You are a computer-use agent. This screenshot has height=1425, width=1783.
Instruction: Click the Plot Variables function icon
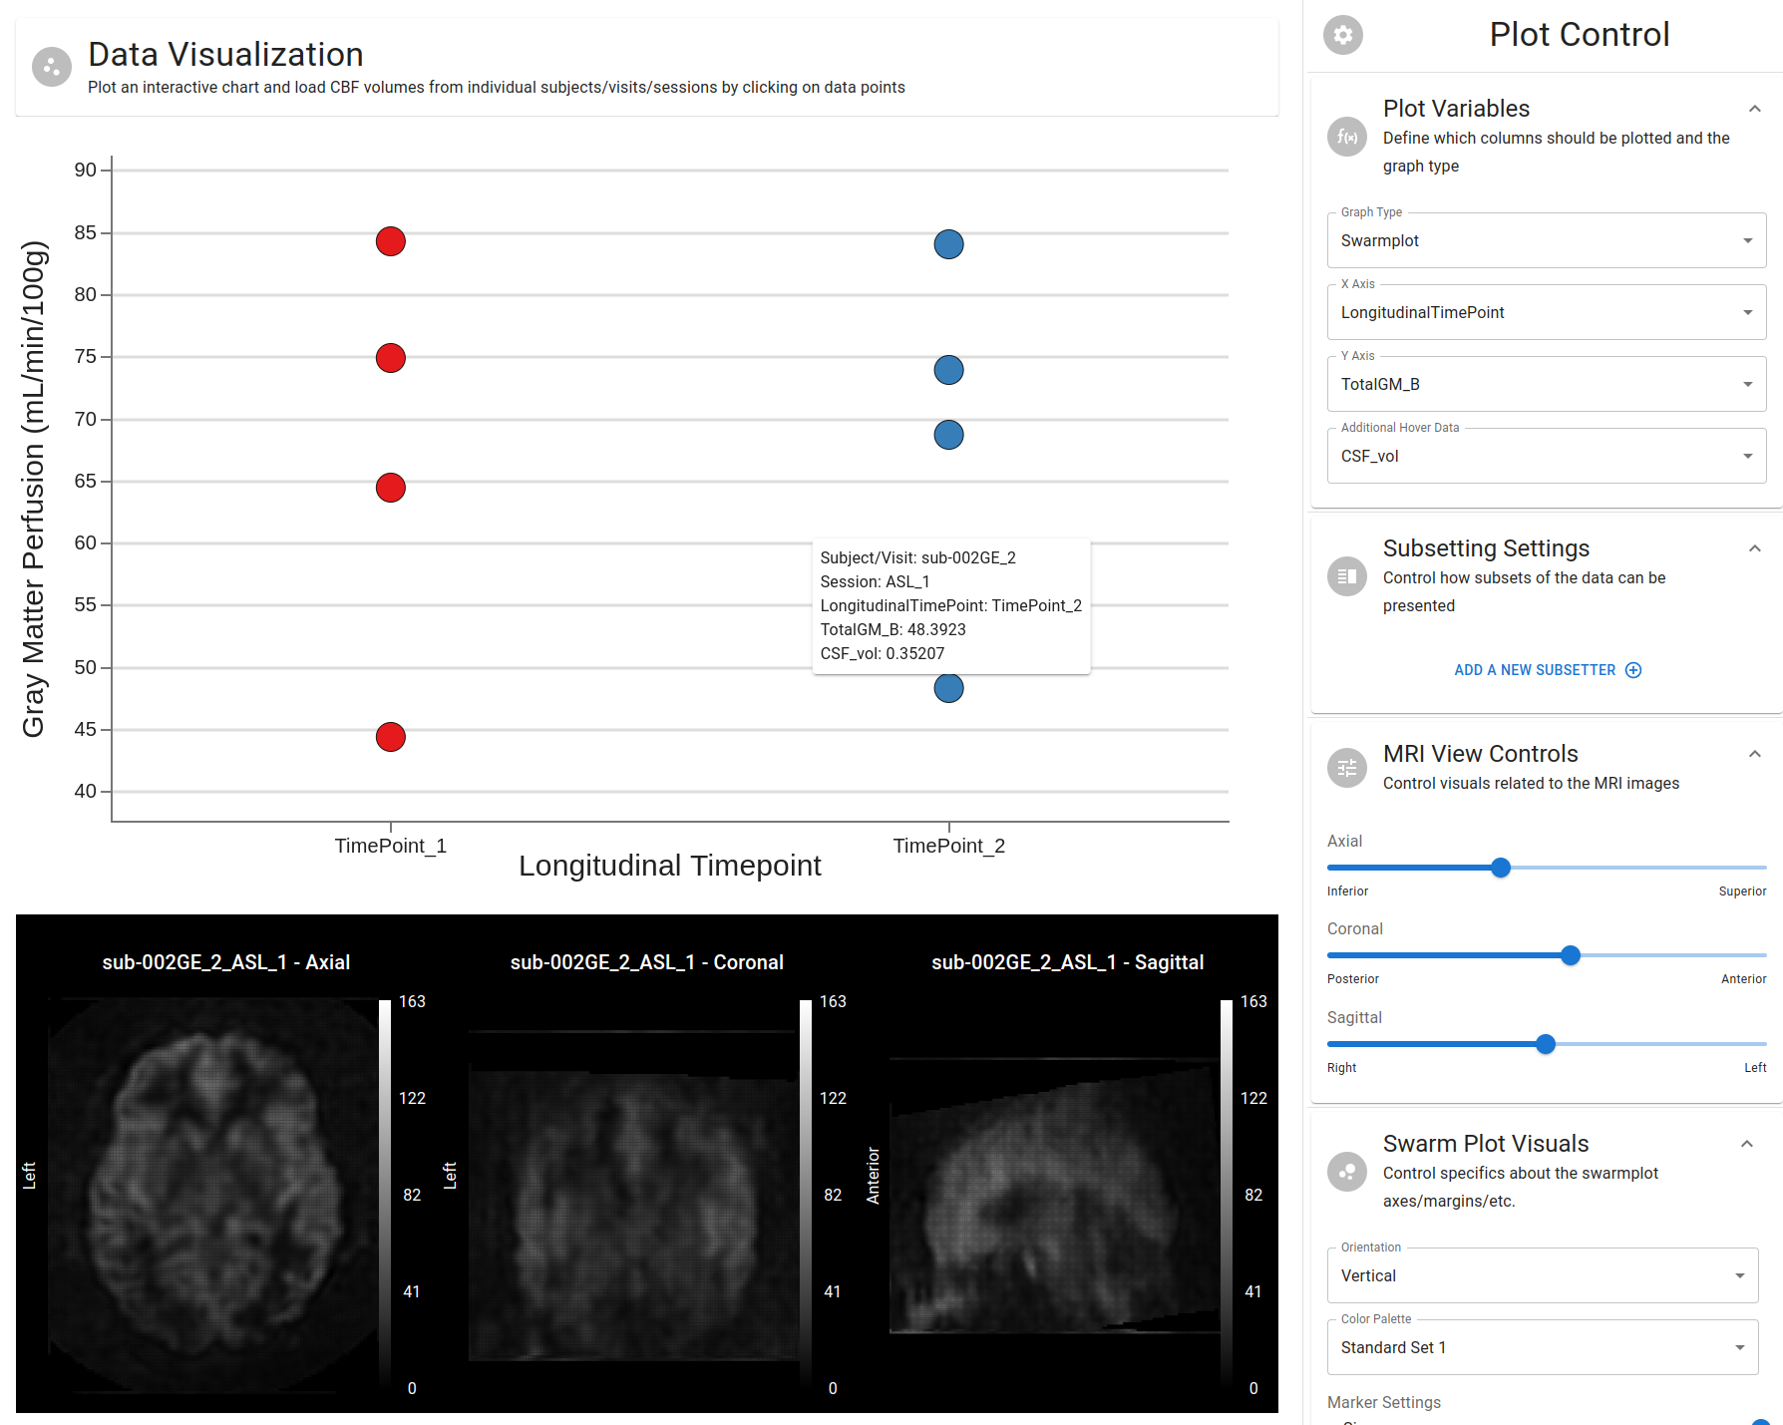click(1347, 137)
